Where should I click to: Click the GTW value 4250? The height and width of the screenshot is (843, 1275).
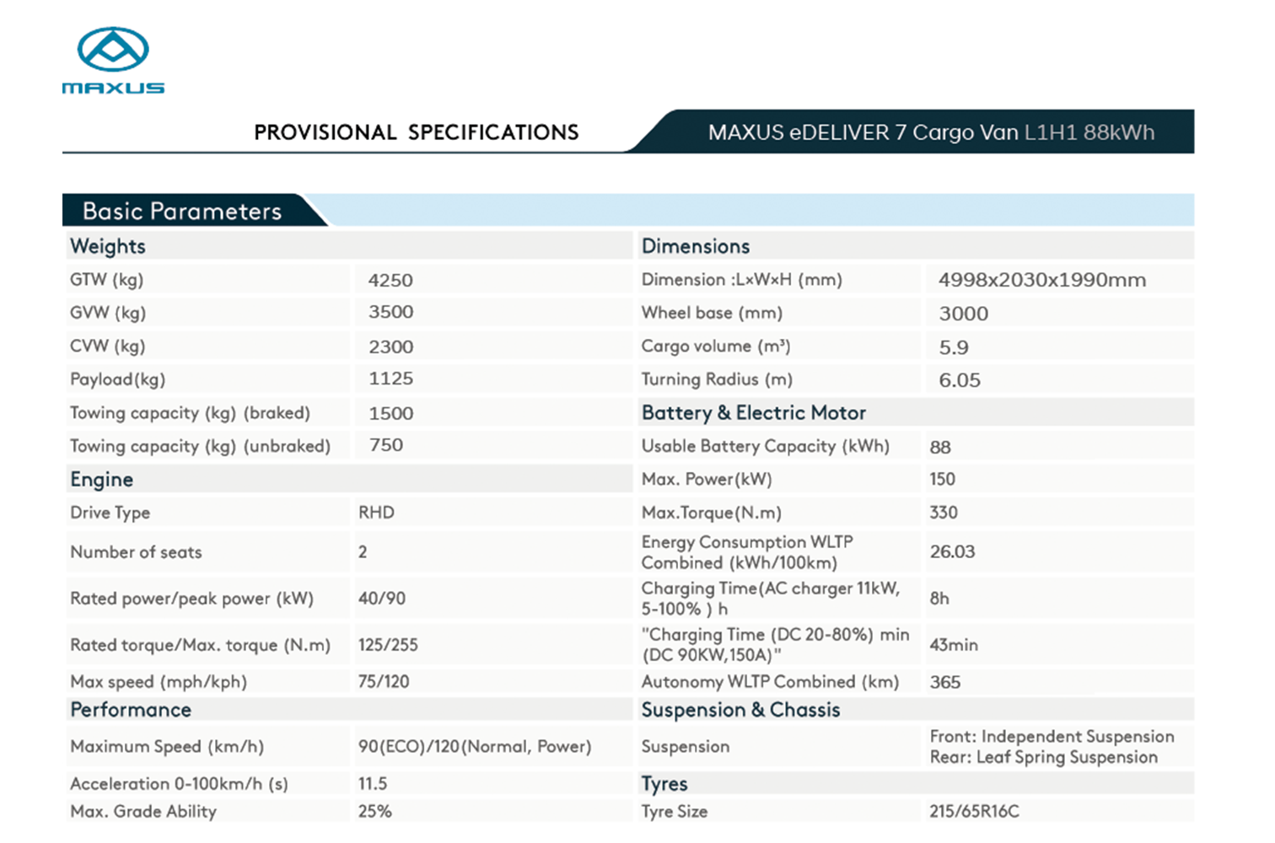click(x=390, y=280)
